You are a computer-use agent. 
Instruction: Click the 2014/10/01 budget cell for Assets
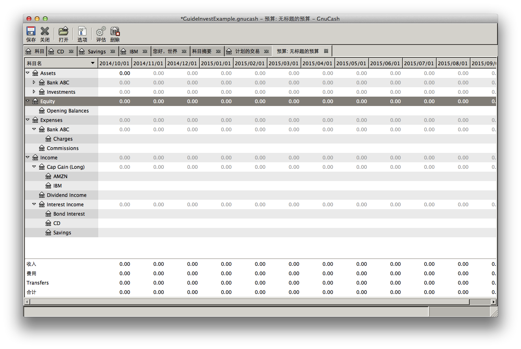click(115, 73)
